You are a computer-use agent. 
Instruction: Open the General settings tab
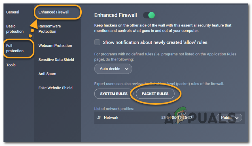[13, 12]
